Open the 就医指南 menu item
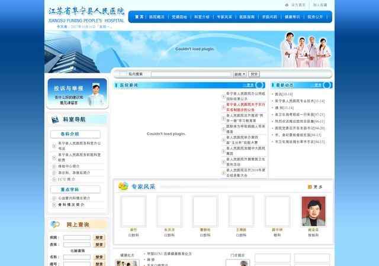Screen dimensions: 379x266 (247, 17)
